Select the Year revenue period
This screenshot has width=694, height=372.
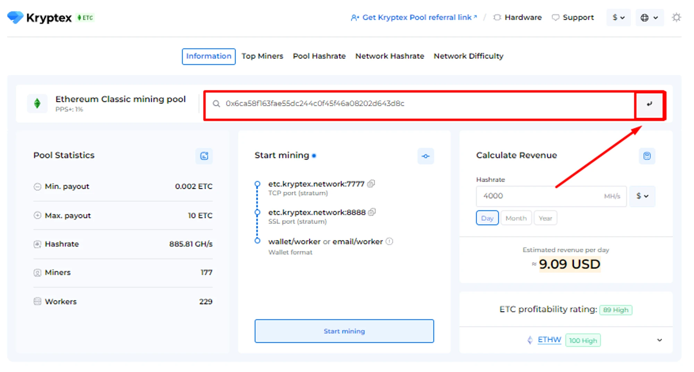[545, 218]
